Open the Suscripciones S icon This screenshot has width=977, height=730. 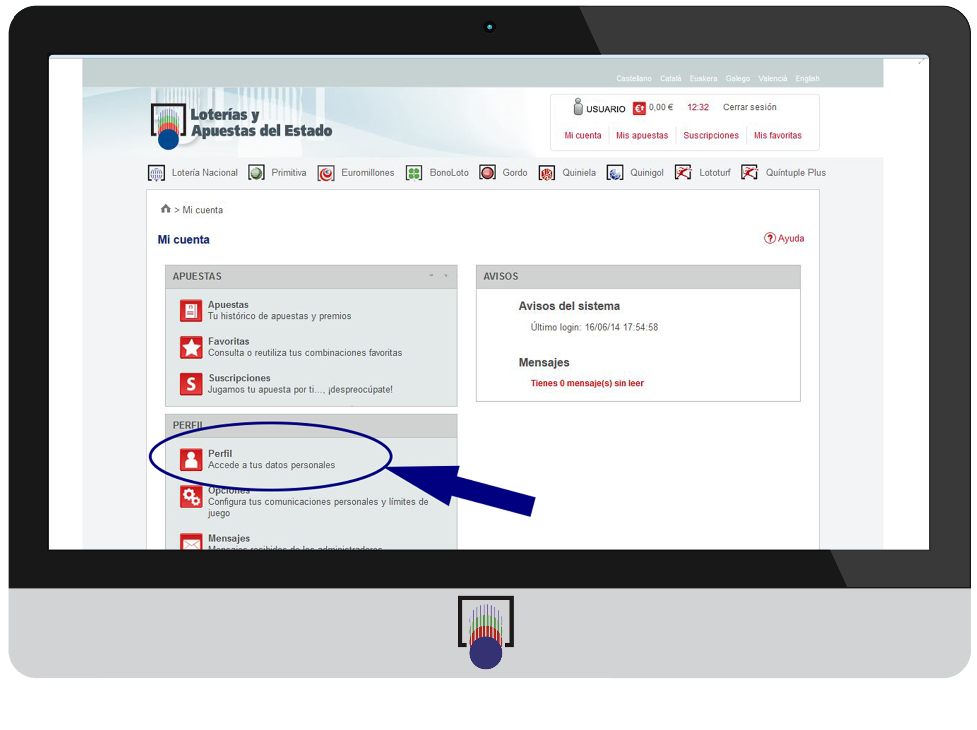[191, 384]
